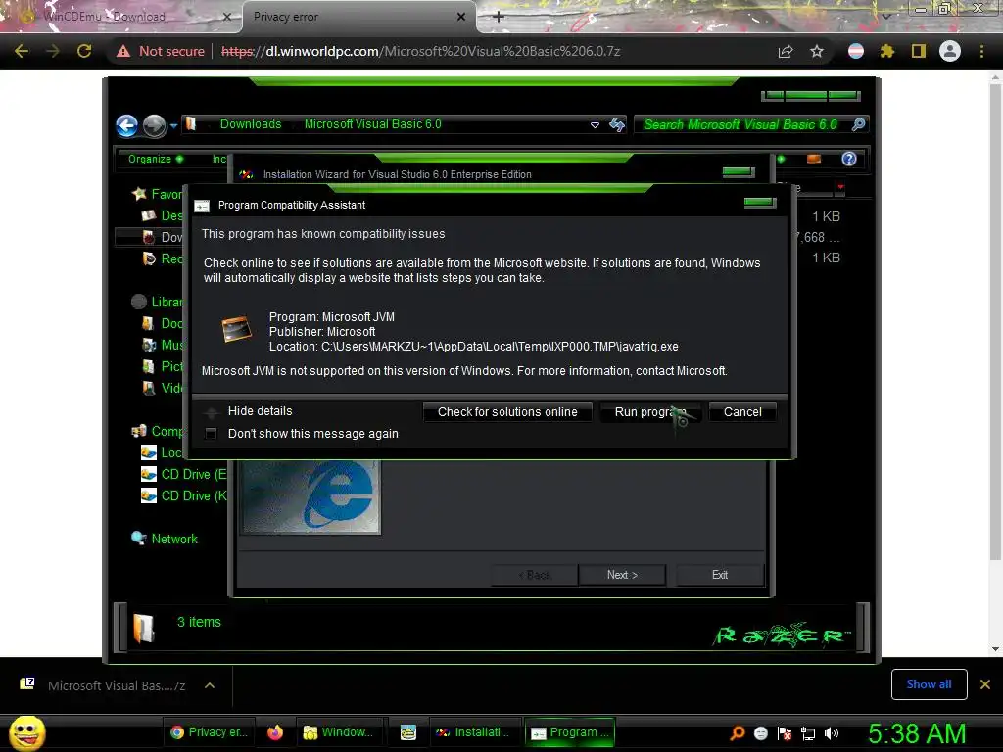The width and height of the screenshot is (1003, 752).
Task: Click Next in installation wizard
Action: [622, 575]
